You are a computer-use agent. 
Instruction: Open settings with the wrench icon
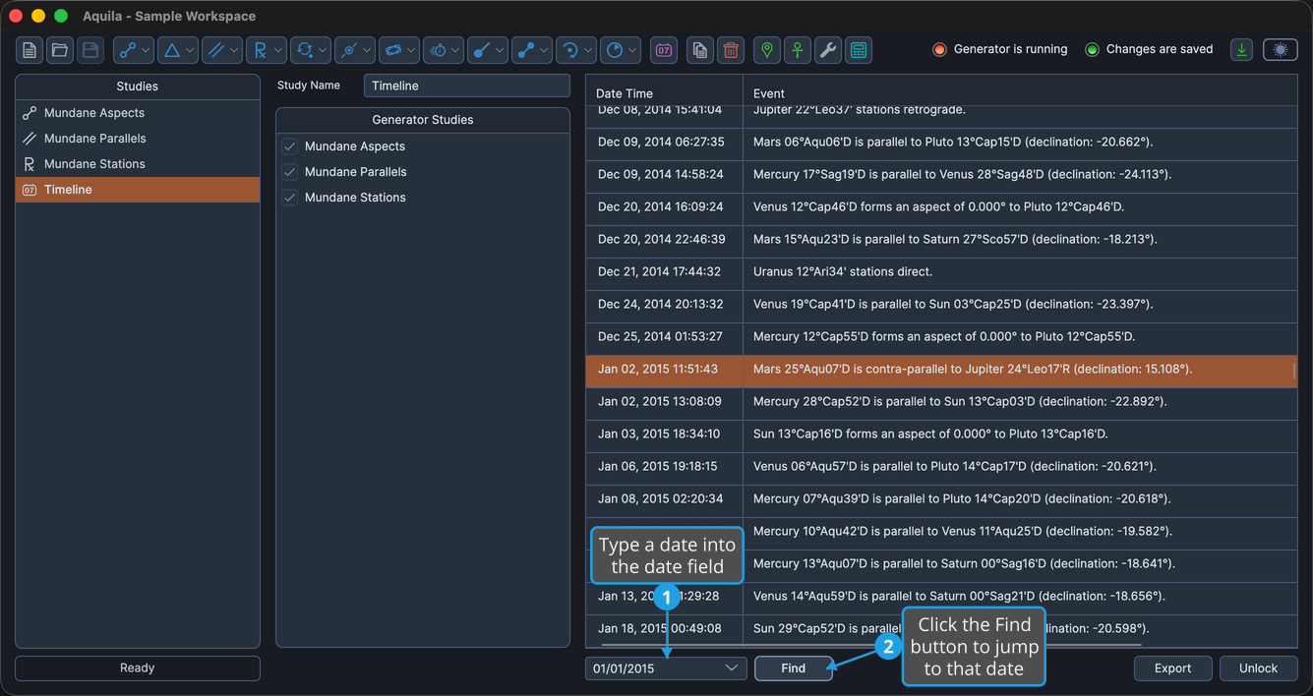828,50
